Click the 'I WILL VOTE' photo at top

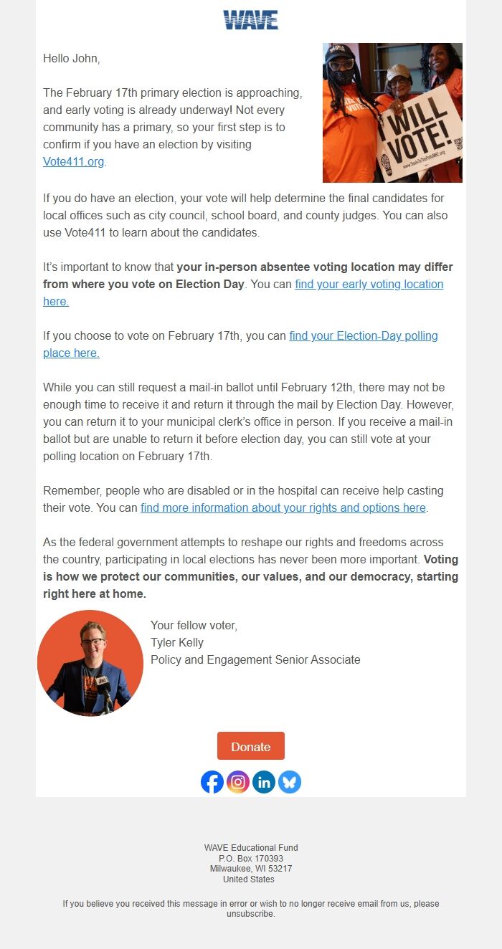click(x=393, y=112)
